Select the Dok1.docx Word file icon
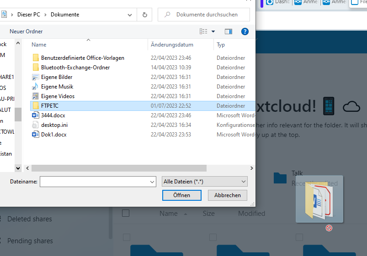Screen dimensions: 367x256 click(x=36, y=135)
